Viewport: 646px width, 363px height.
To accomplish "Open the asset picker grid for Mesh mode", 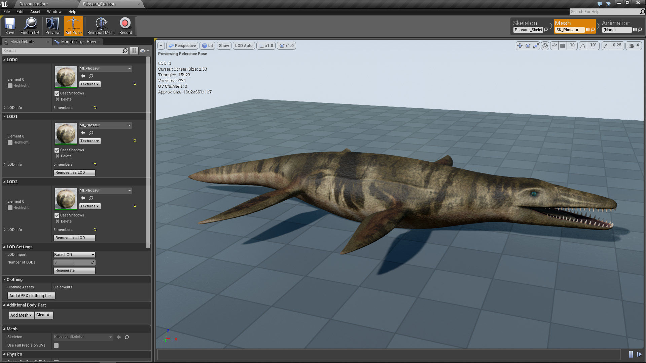I will point(588,30).
